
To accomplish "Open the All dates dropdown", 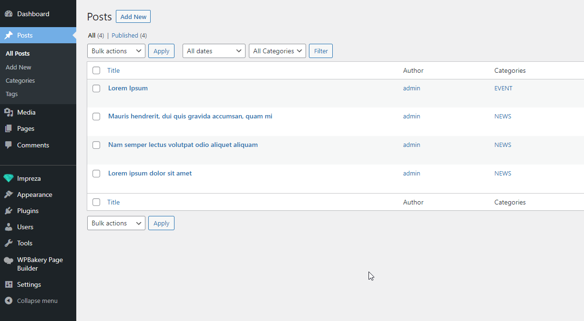I will pyautogui.click(x=214, y=51).
